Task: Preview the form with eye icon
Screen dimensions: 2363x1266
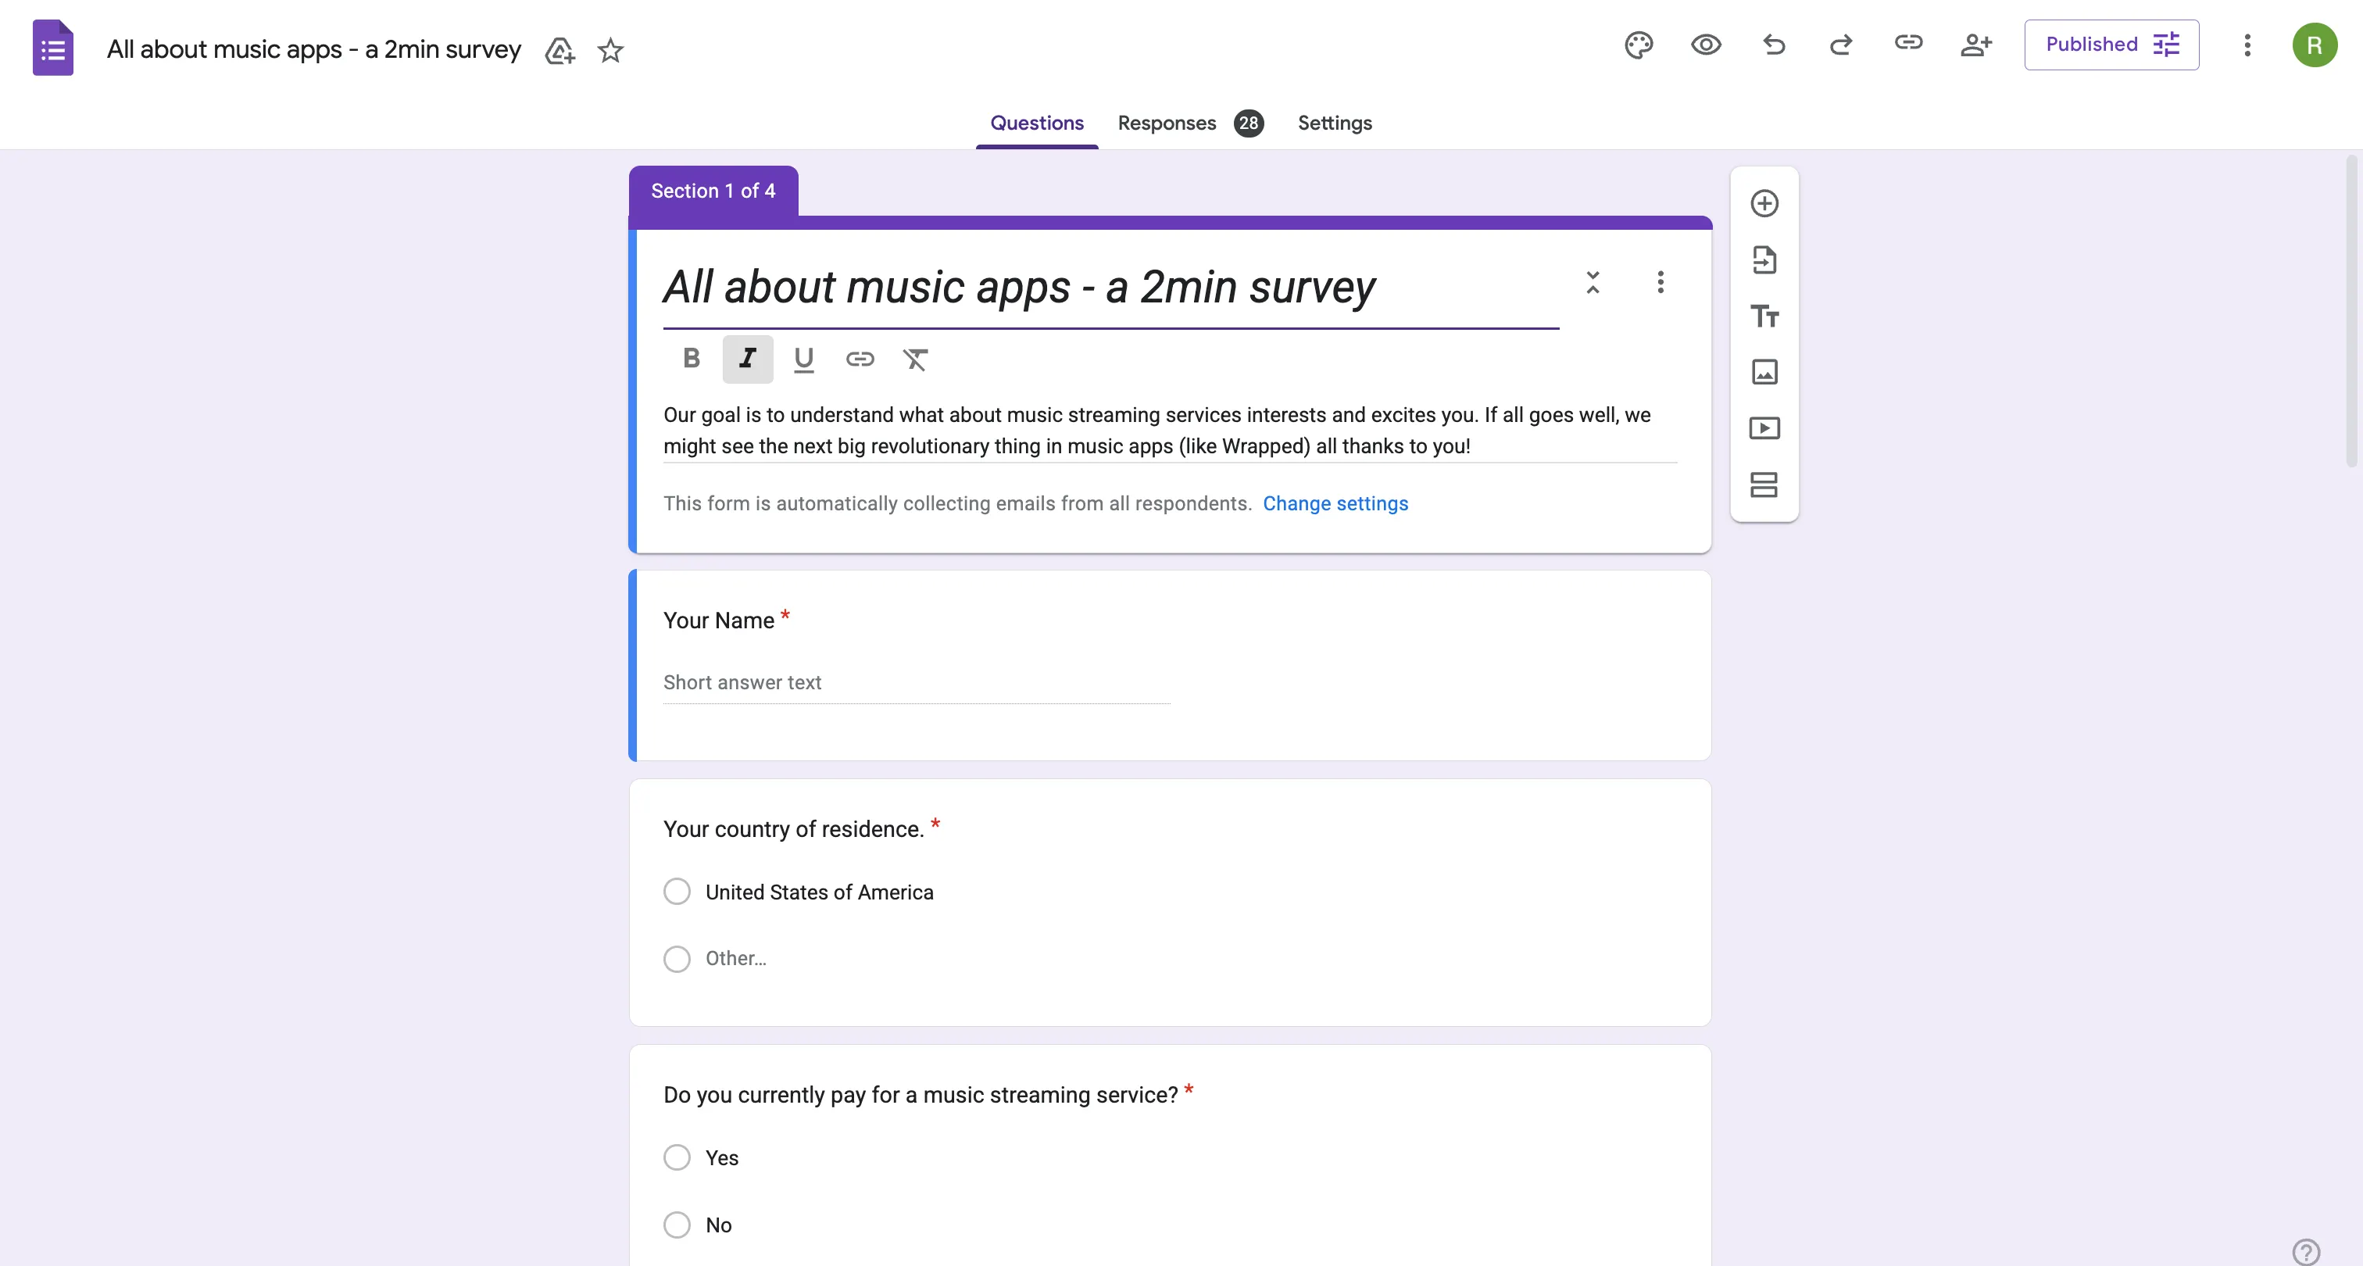Action: [1705, 45]
